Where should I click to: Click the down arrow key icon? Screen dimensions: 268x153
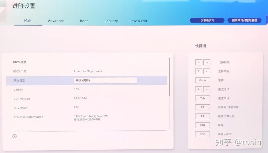tap(207, 71)
